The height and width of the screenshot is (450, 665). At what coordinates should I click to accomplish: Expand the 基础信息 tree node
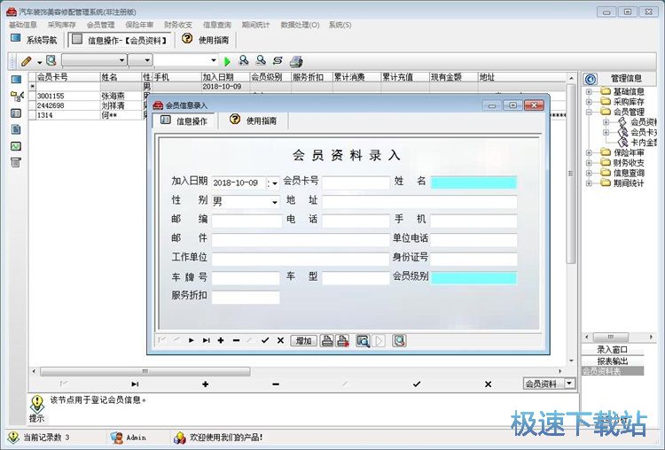click(589, 91)
